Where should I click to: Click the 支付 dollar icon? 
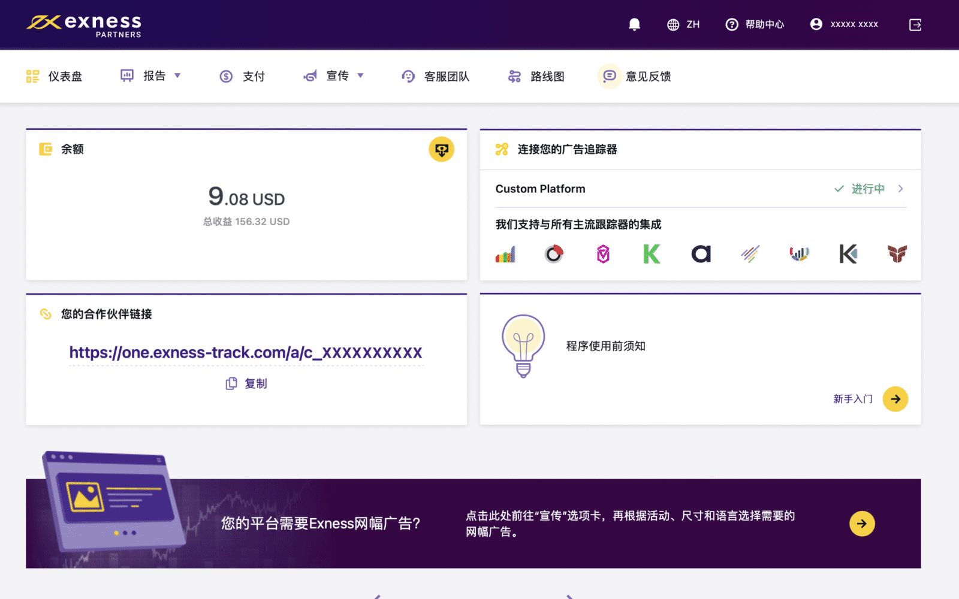point(226,76)
